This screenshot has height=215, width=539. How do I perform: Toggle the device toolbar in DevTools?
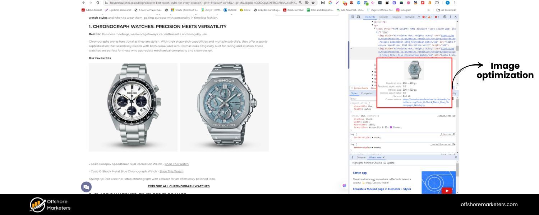tap(358, 17)
